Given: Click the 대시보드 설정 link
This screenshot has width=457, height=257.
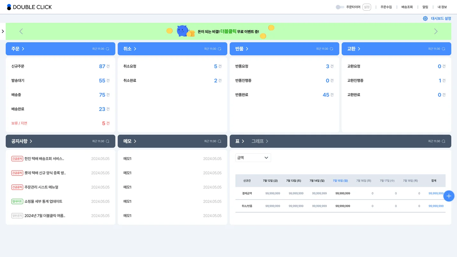Looking at the screenshot, I should coord(441,18).
